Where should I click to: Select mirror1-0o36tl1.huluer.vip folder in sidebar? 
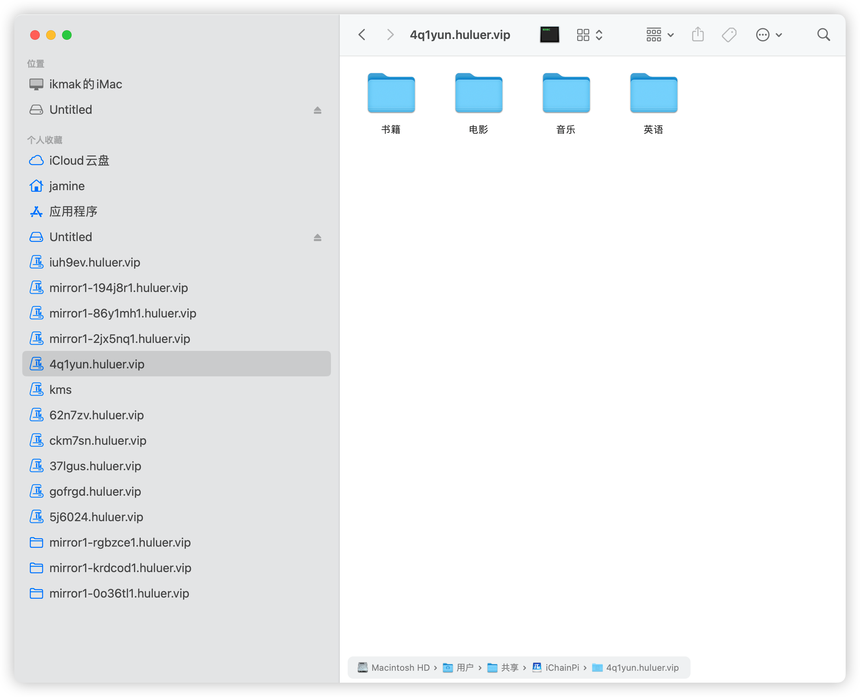[x=176, y=594]
